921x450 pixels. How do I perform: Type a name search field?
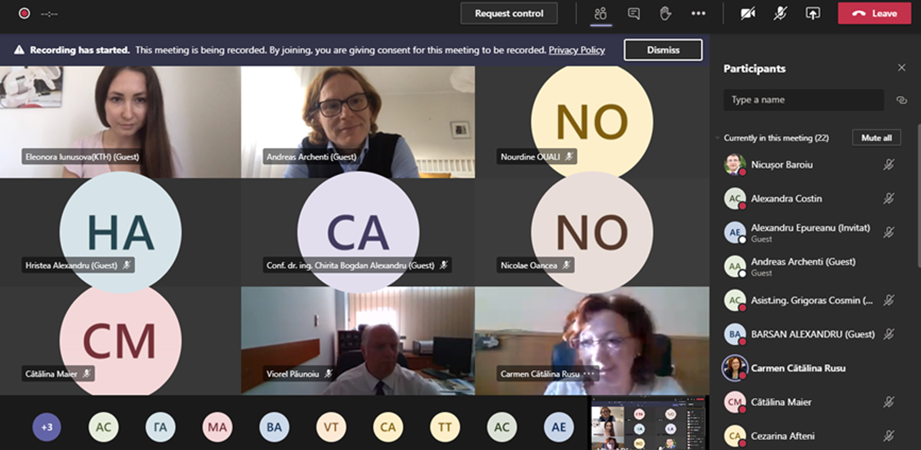pyautogui.click(x=803, y=100)
